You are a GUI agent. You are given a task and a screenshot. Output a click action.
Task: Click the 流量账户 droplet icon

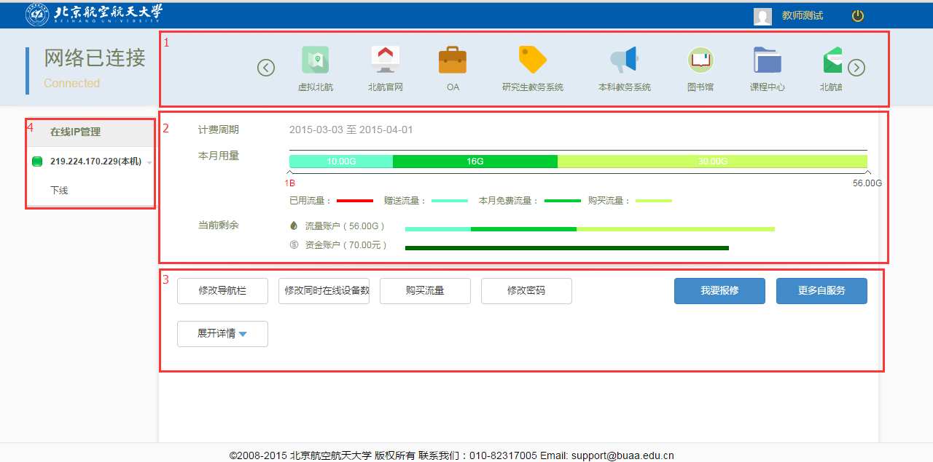tap(294, 226)
